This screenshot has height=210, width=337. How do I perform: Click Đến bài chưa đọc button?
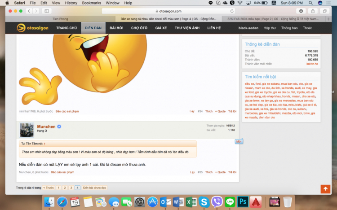(94, 188)
